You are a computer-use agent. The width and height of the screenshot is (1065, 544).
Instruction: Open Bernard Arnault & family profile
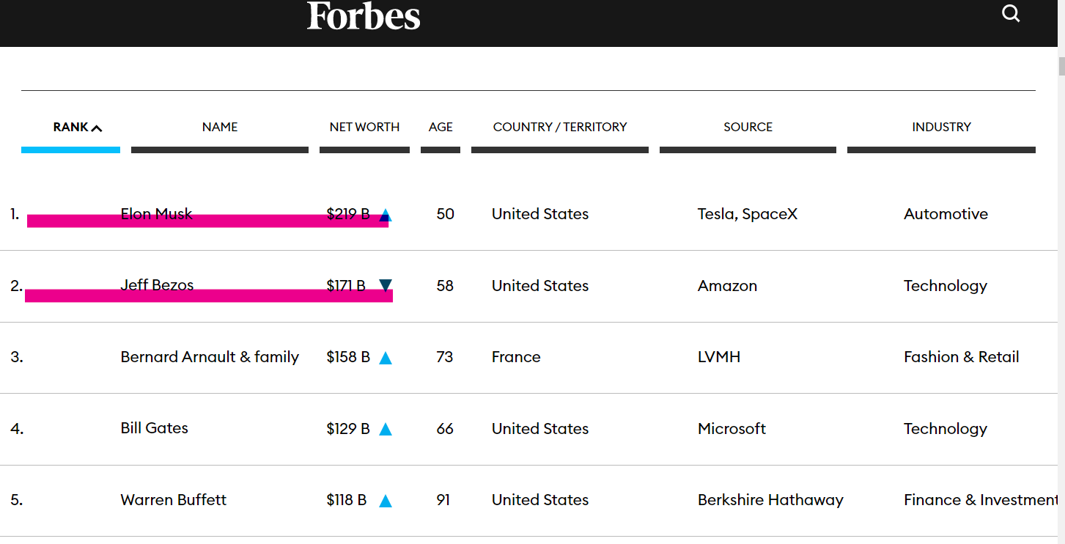[210, 357]
